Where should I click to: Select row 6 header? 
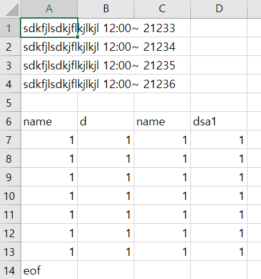(x=10, y=121)
